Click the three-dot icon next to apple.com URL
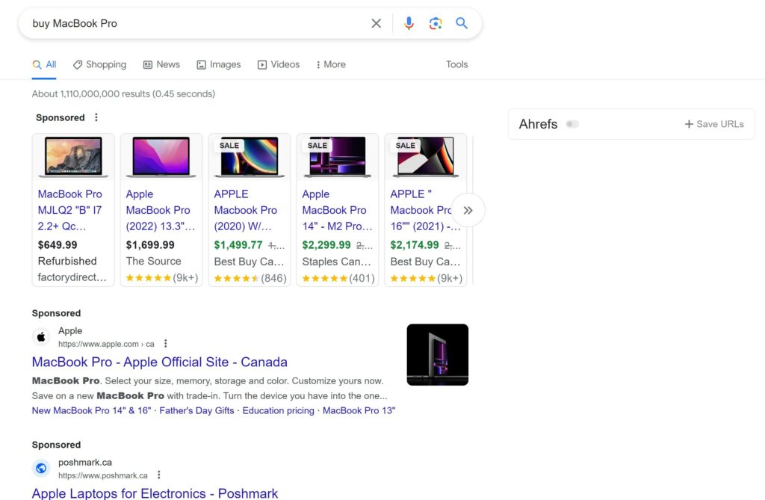 point(165,343)
